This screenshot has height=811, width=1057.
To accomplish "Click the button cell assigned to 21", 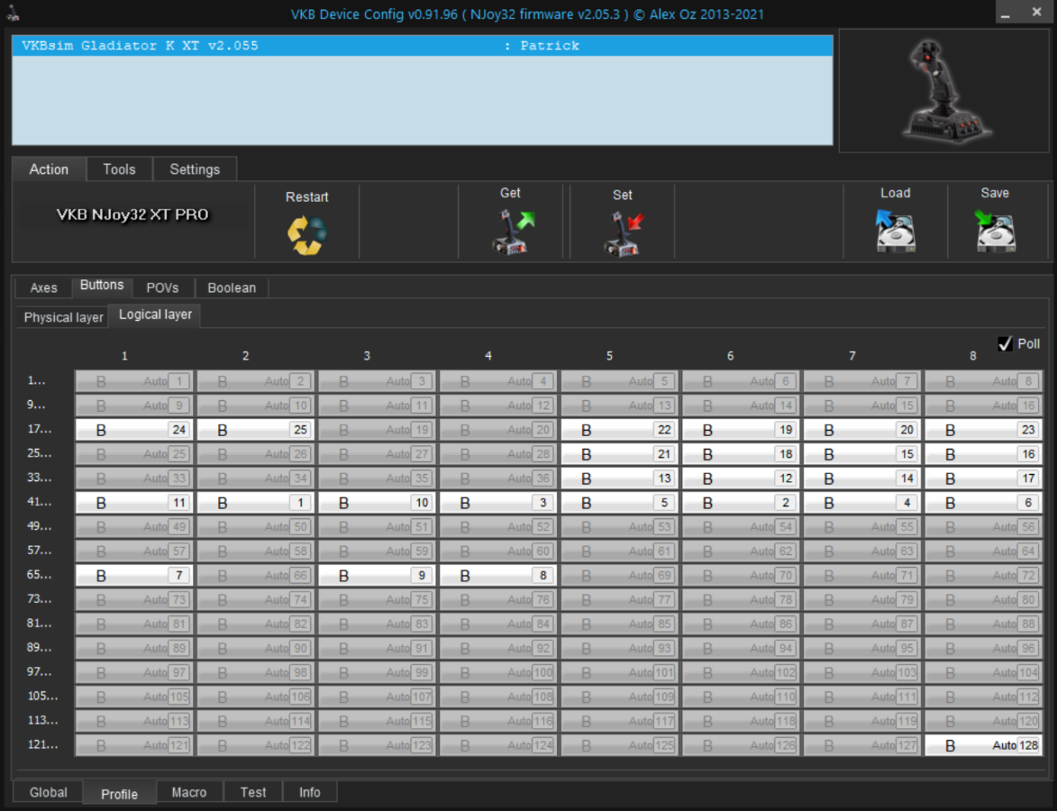I will coord(619,454).
